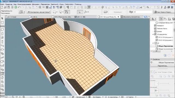This screenshot has height=98, width=175.
Task: Switch to the АР2.1 План layout tab
Action: pyautogui.click(x=61, y=17)
